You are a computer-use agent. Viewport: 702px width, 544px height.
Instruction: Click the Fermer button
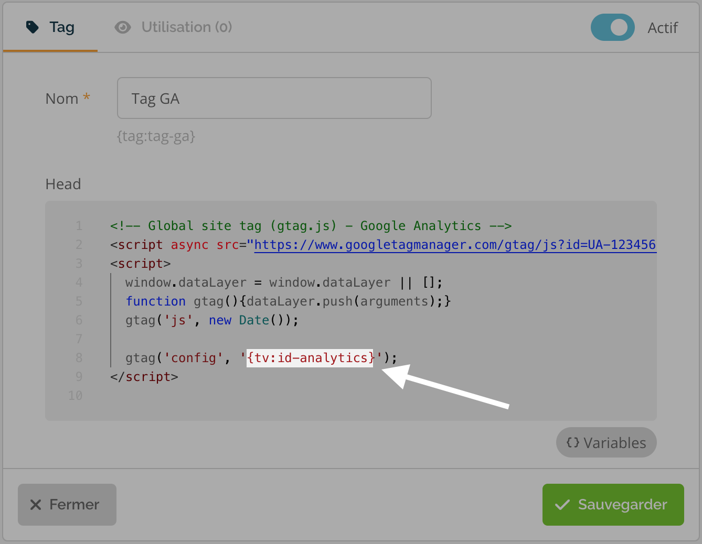click(x=67, y=504)
